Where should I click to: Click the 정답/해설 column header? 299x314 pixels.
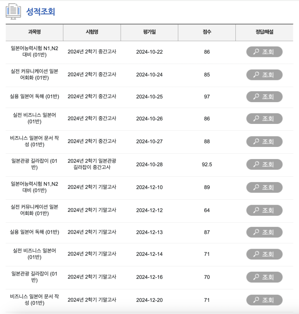[264, 32]
